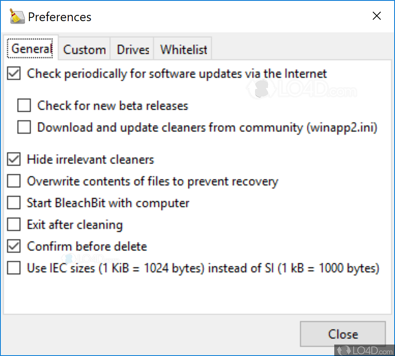This screenshot has height=356, width=395.
Task: Disable periodic software update checks
Action: (x=13, y=73)
